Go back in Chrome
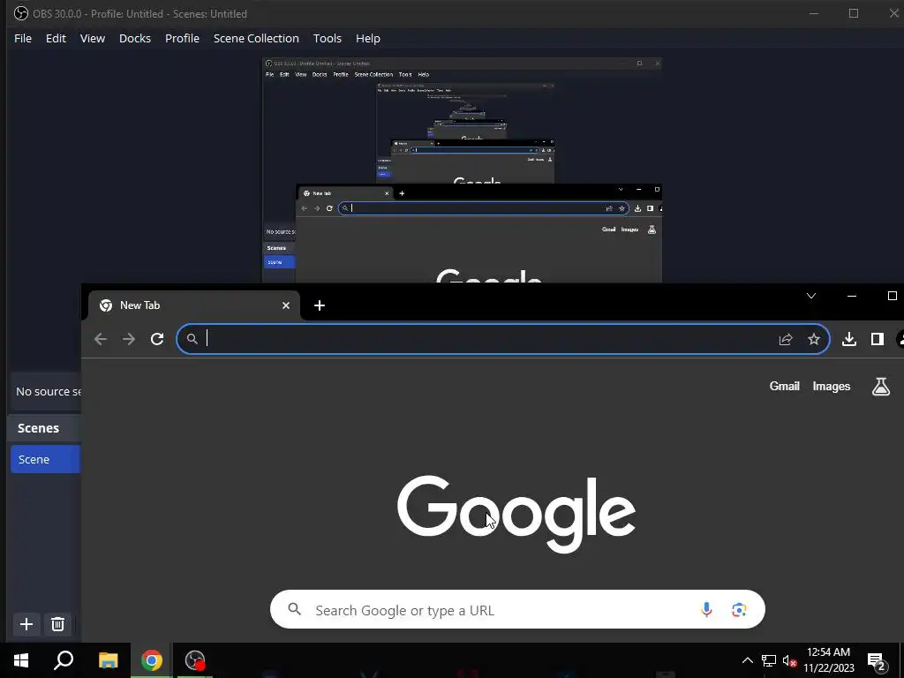Image resolution: width=904 pixels, height=678 pixels. pyautogui.click(x=101, y=339)
